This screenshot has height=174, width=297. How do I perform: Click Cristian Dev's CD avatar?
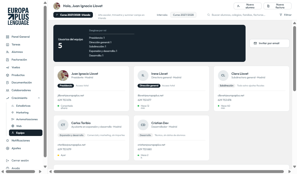pyautogui.click(x=143, y=125)
